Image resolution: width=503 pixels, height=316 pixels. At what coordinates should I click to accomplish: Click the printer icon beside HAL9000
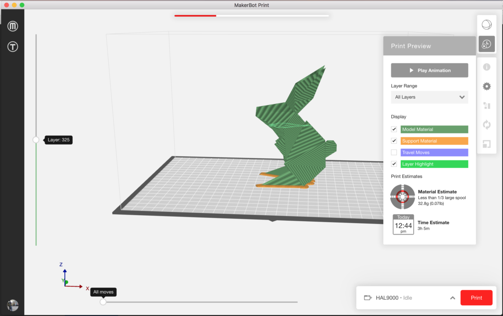pyautogui.click(x=367, y=297)
